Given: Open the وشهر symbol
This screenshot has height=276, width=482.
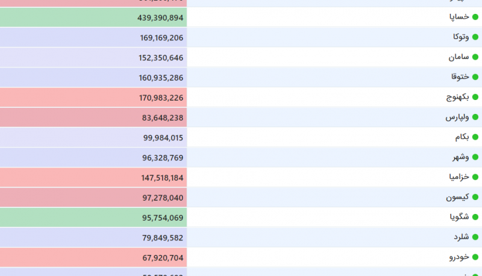Looking at the screenshot, I should tap(461, 157).
